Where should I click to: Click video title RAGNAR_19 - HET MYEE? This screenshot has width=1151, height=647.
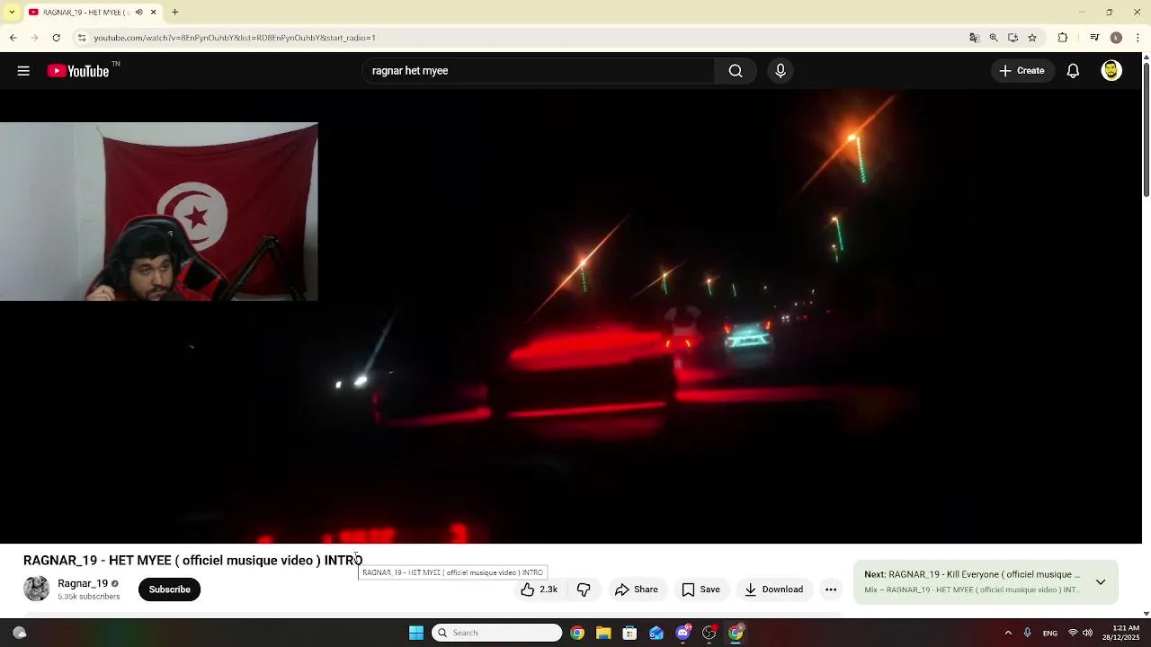click(x=192, y=561)
